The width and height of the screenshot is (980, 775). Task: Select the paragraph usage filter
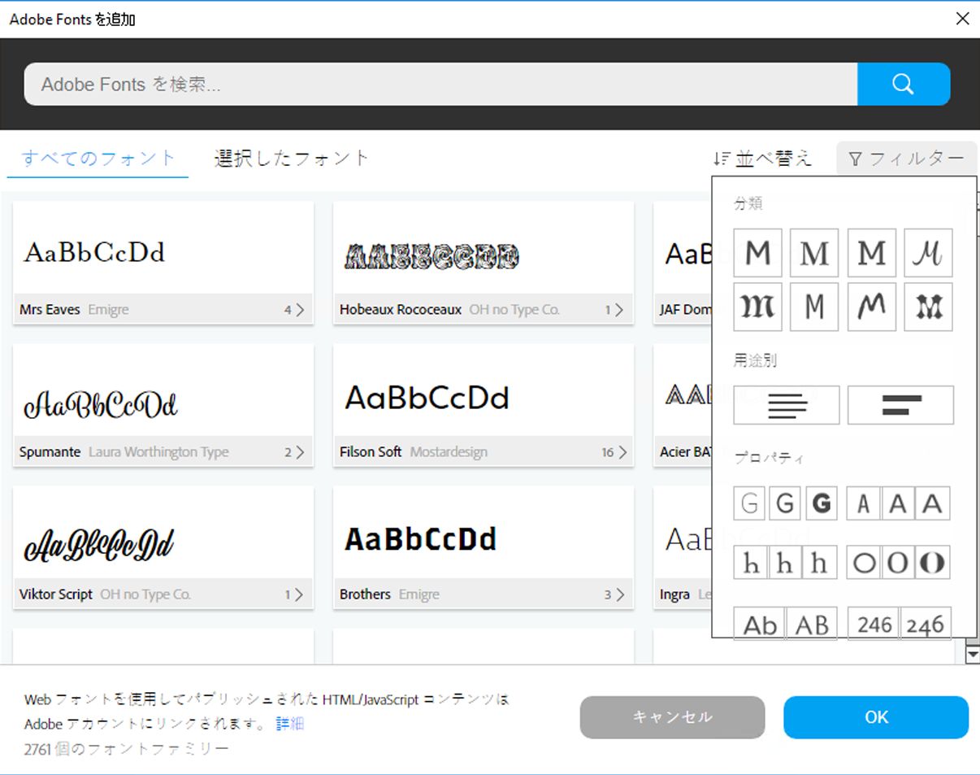pyautogui.click(x=786, y=405)
